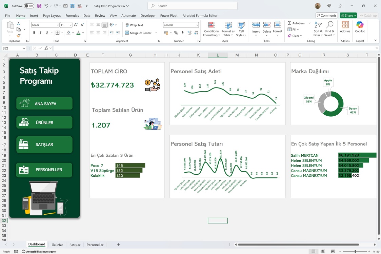
Task: Click the Save icon in title bar
Action: pos(39,6)
